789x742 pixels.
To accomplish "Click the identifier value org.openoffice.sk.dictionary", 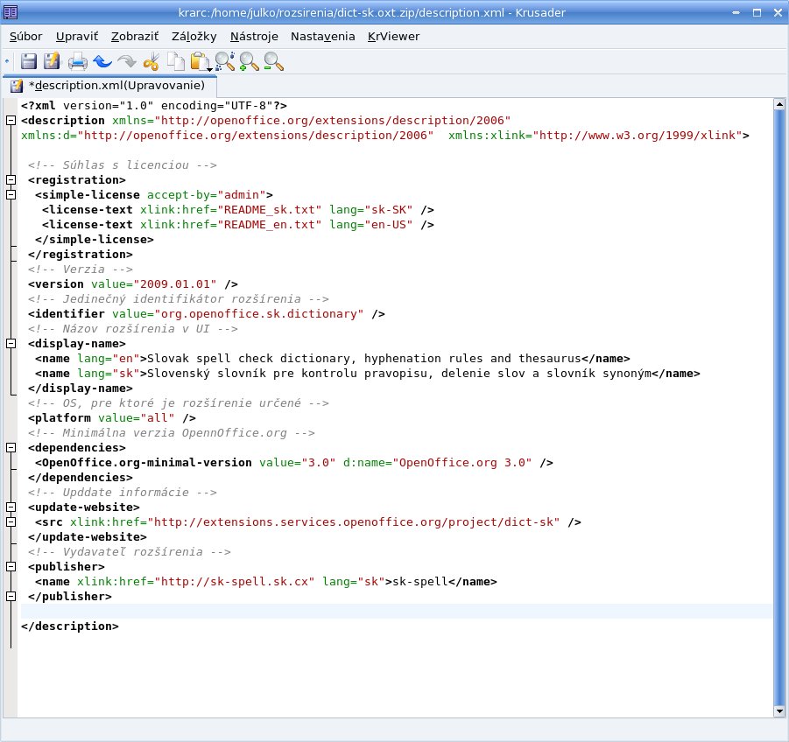I will 258,314.
